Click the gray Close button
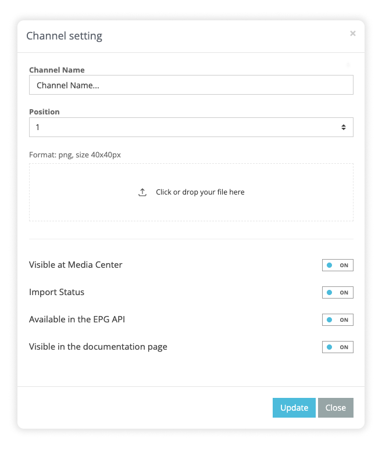 coord(335,408)
